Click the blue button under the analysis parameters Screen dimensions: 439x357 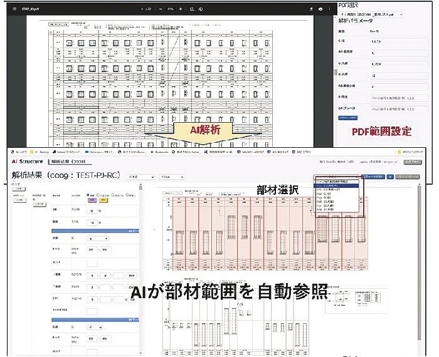(347, 117)
